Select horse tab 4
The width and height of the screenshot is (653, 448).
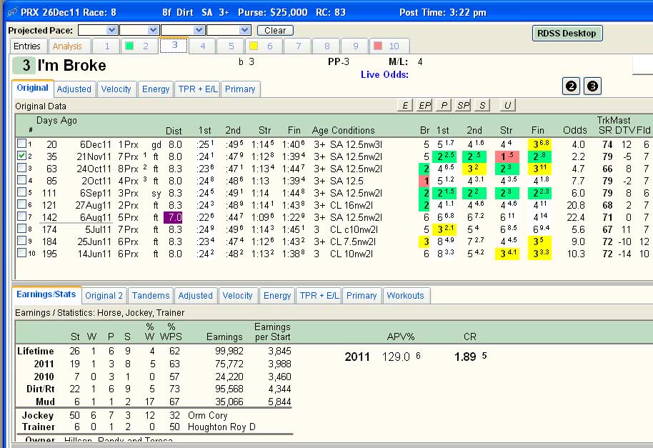point(202,46)
